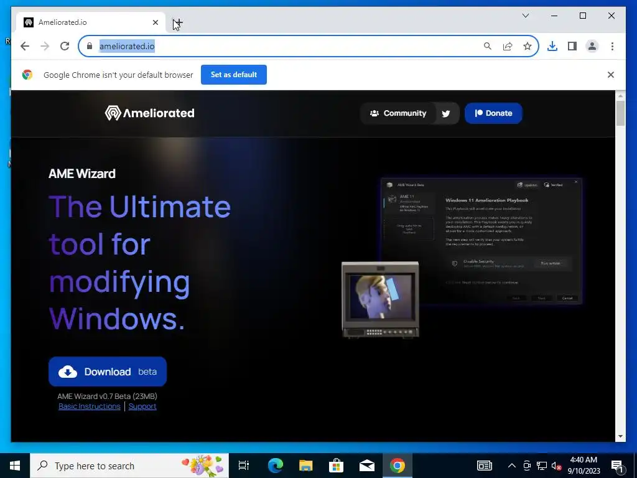
Task: Open the Support link
Action: click(x=142, y=406)
